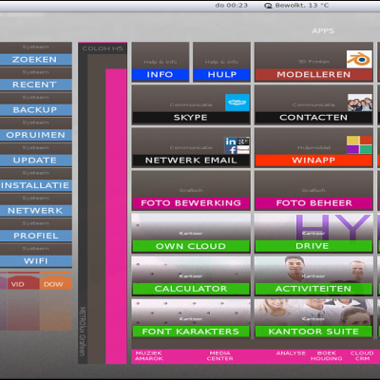The image size is (380, 380).
Task: Click the clock showing do 00:23
Action: point(231,6)
